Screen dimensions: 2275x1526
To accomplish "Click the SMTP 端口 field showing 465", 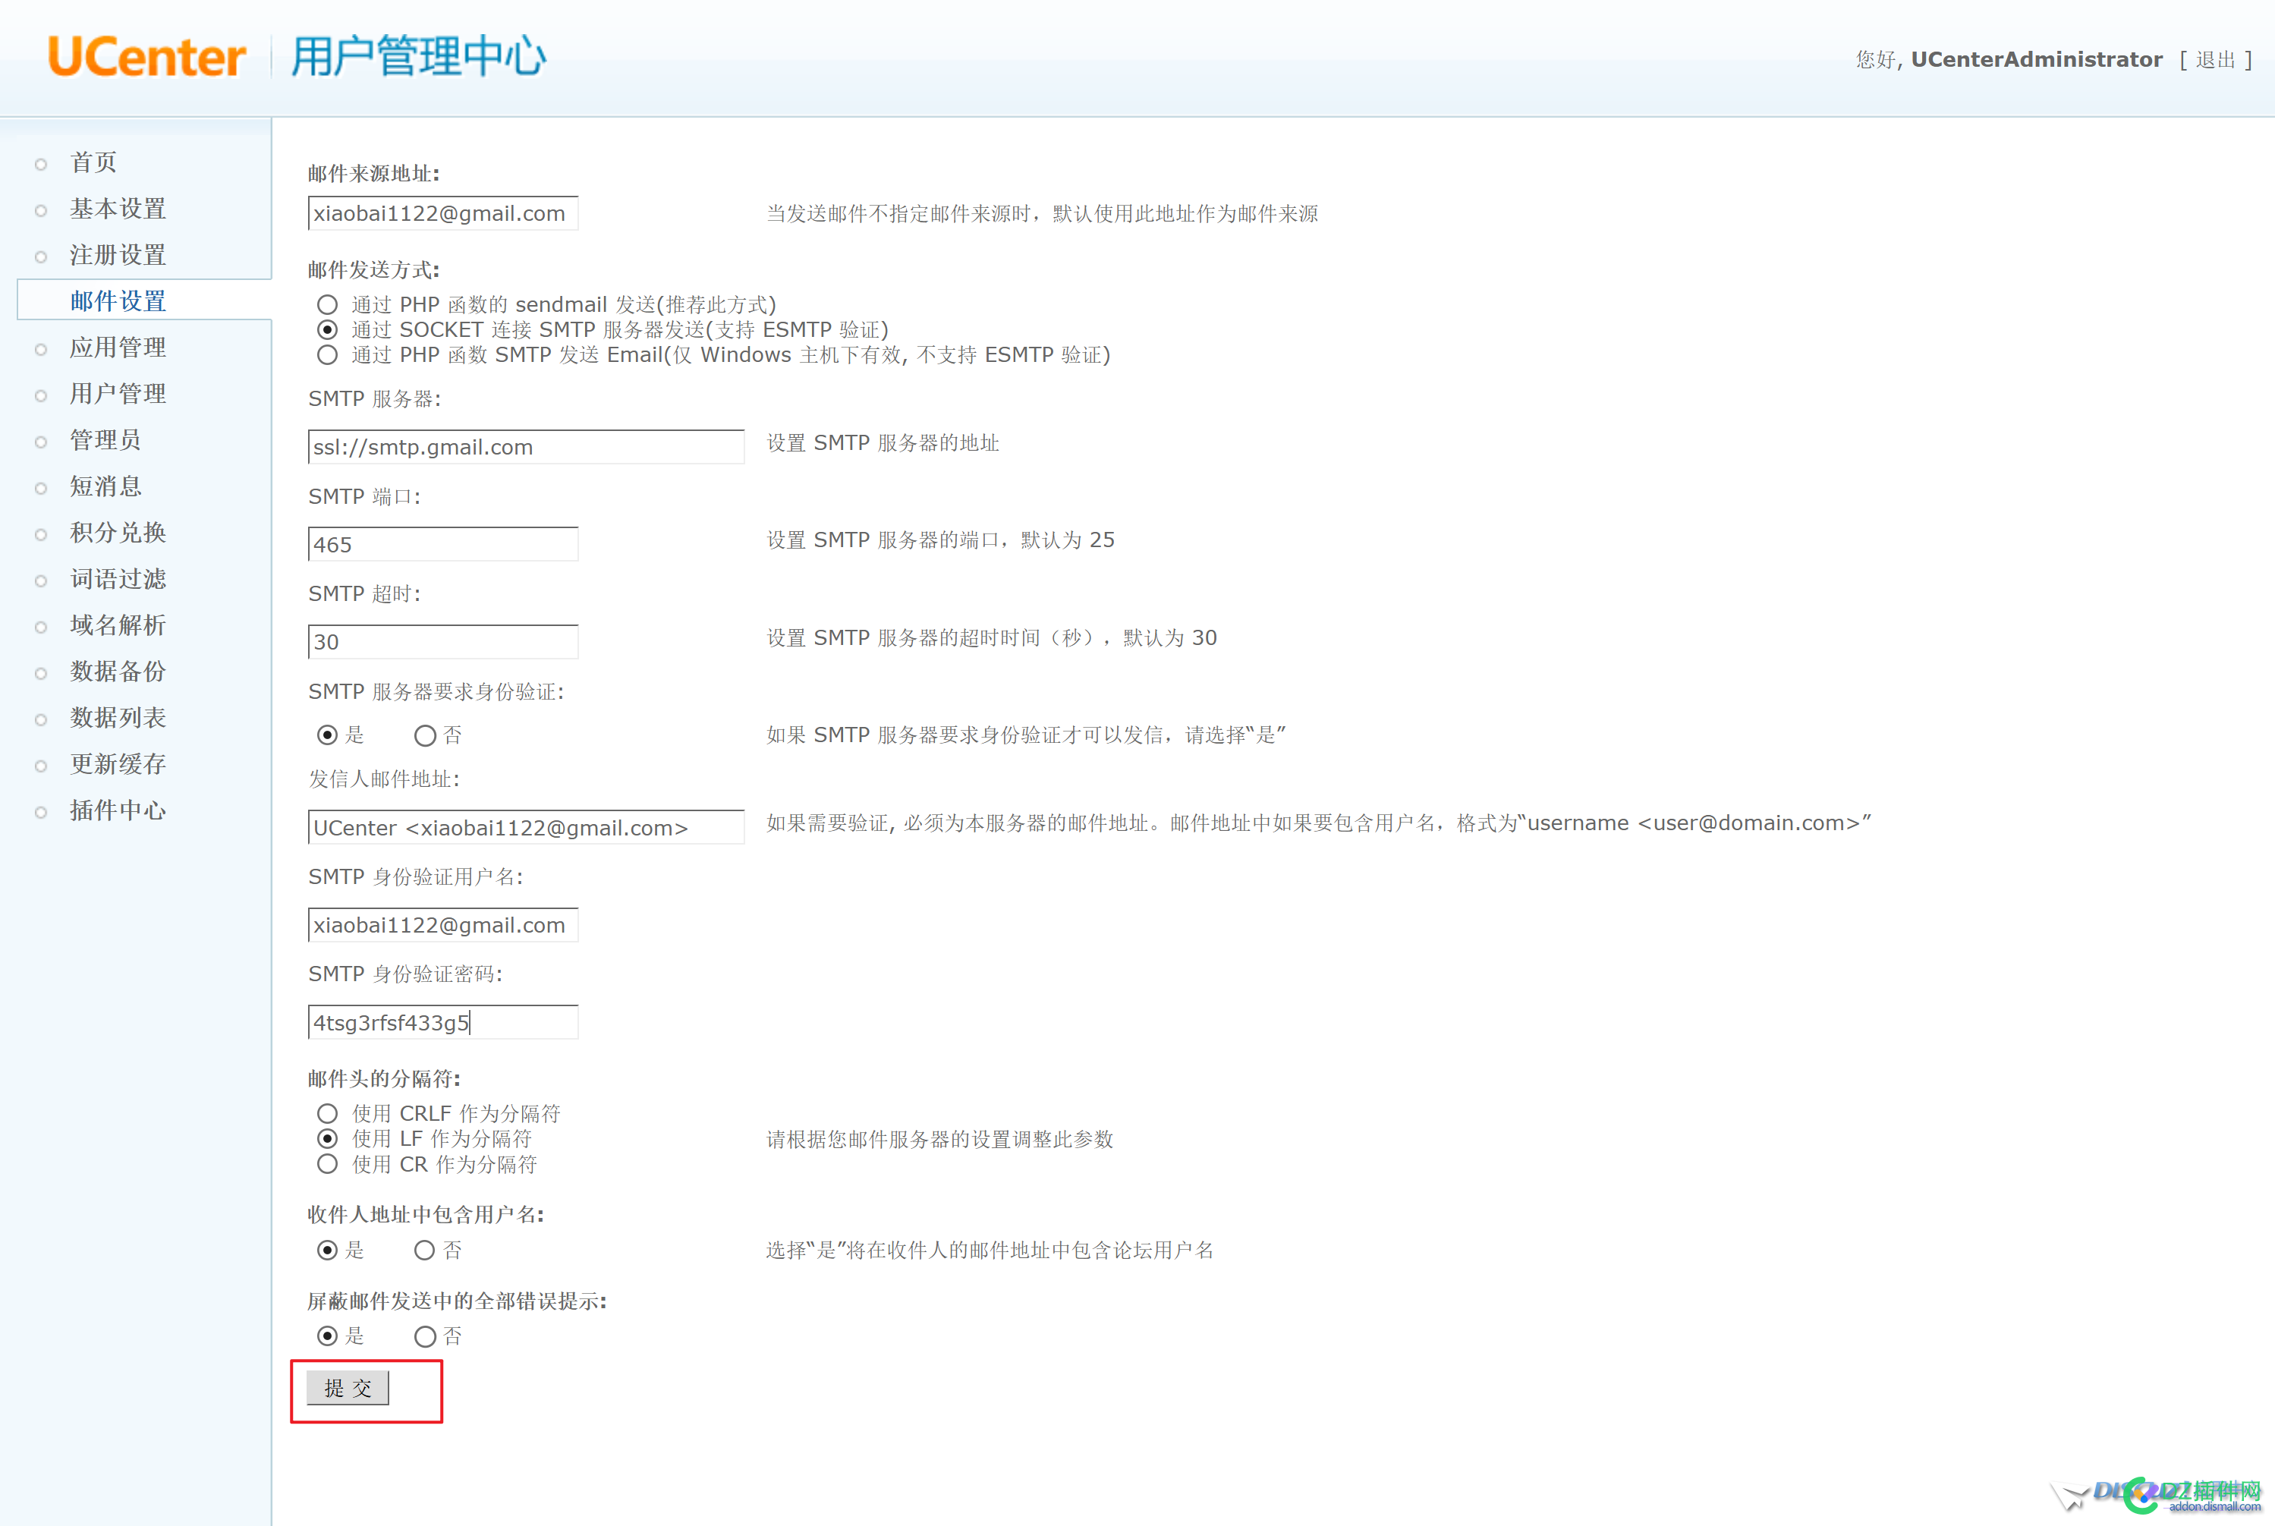I will (442, 544).
